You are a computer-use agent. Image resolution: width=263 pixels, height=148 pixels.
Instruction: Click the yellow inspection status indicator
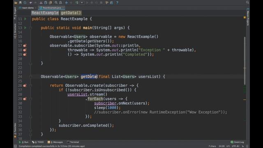click(x=245, y=17)
